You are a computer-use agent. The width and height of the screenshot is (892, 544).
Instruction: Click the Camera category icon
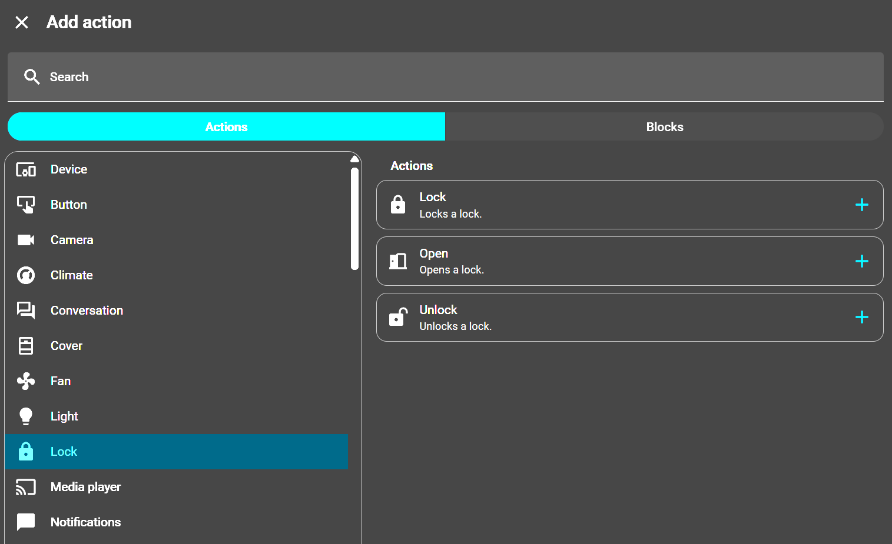26,240
